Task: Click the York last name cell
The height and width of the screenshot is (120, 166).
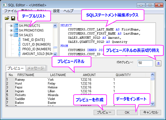Action: (x=51, y=80)
